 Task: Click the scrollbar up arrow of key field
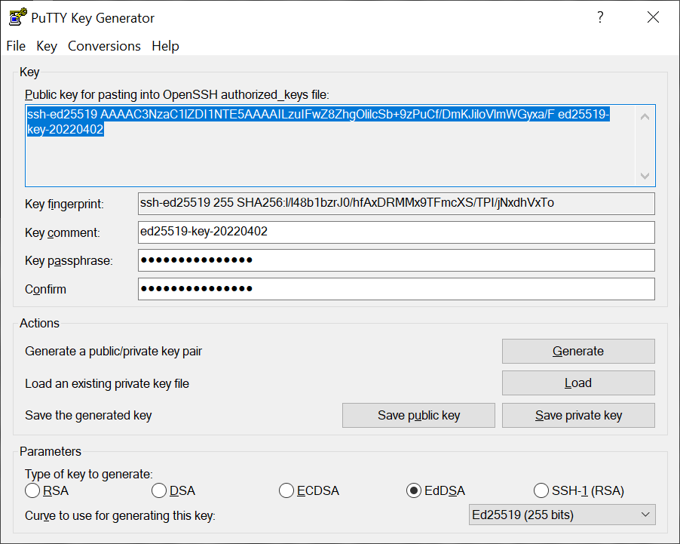click(645, 115)
